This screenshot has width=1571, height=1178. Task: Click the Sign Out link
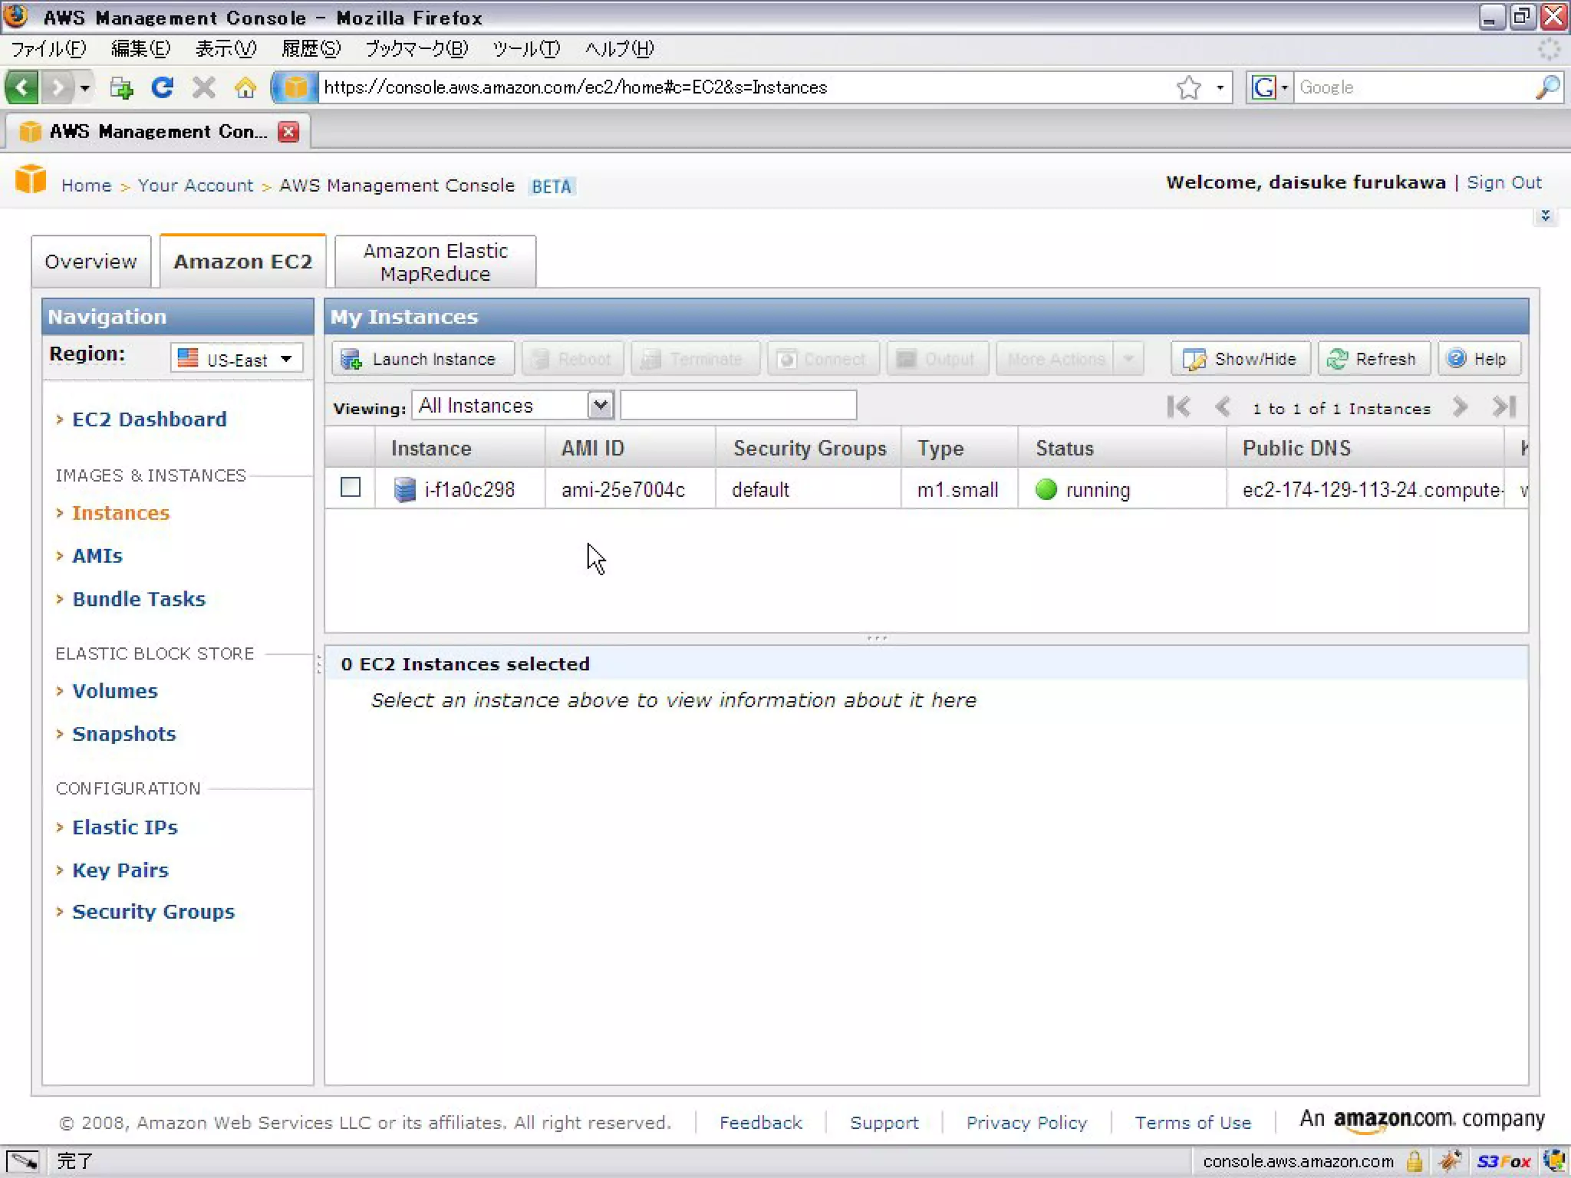point(1503,183)
